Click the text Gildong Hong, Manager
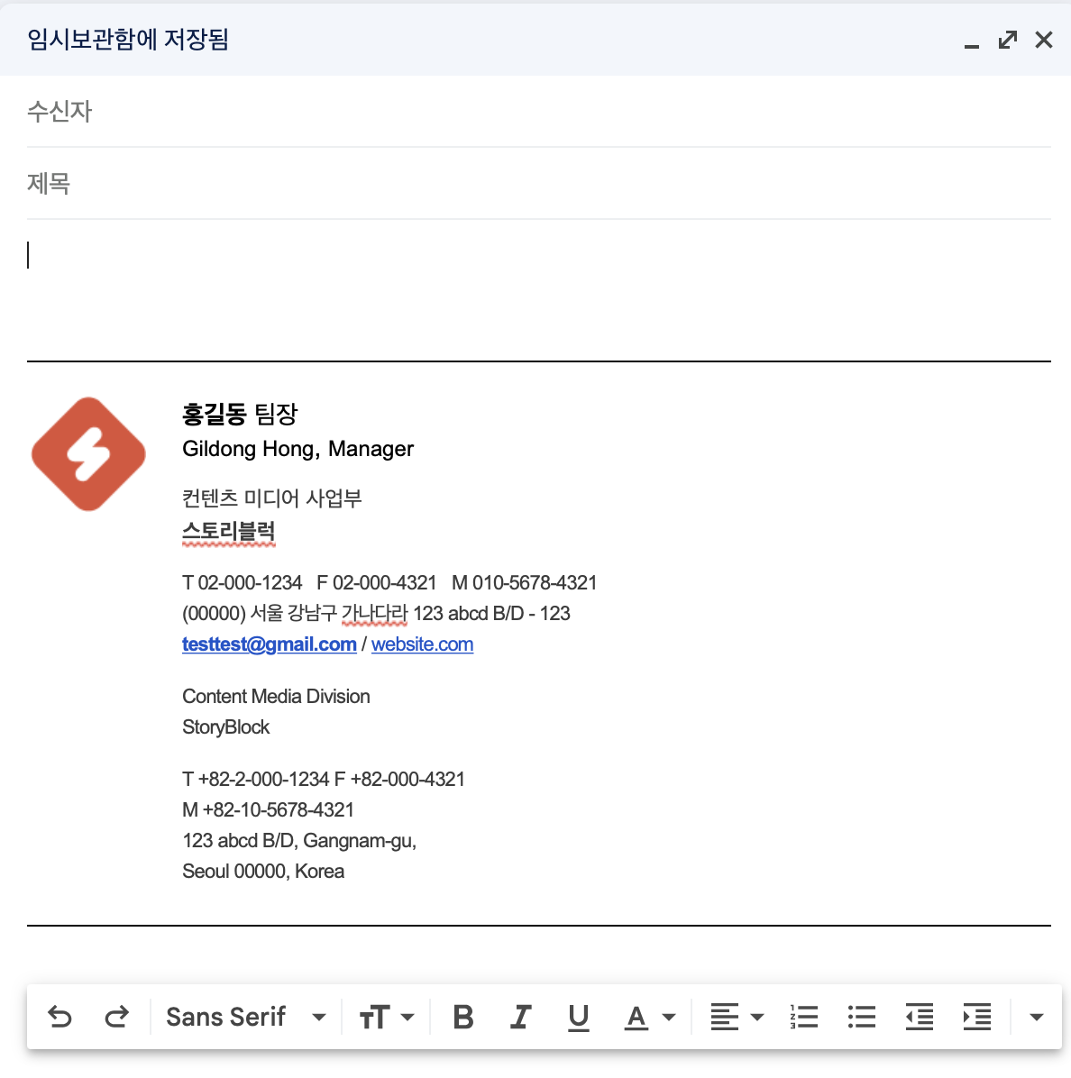 click(x=297, y=449)
